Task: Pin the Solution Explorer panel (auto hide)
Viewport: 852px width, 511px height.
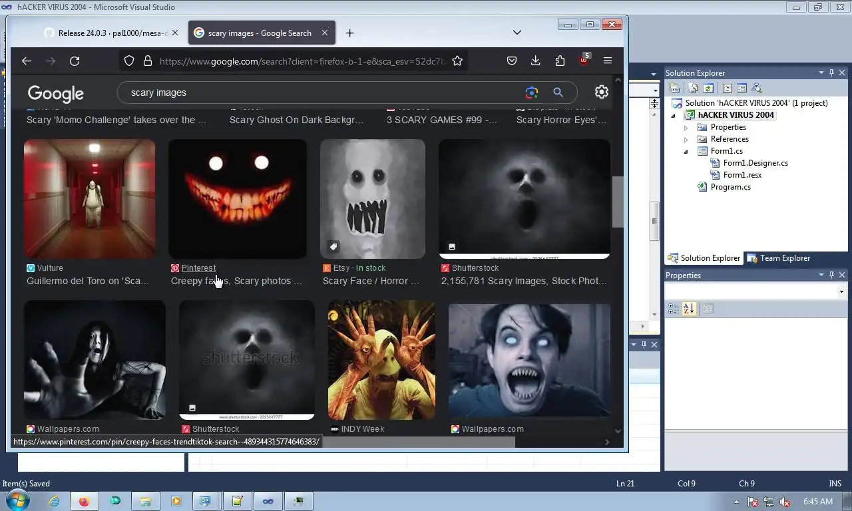Action: coord(831,73)
